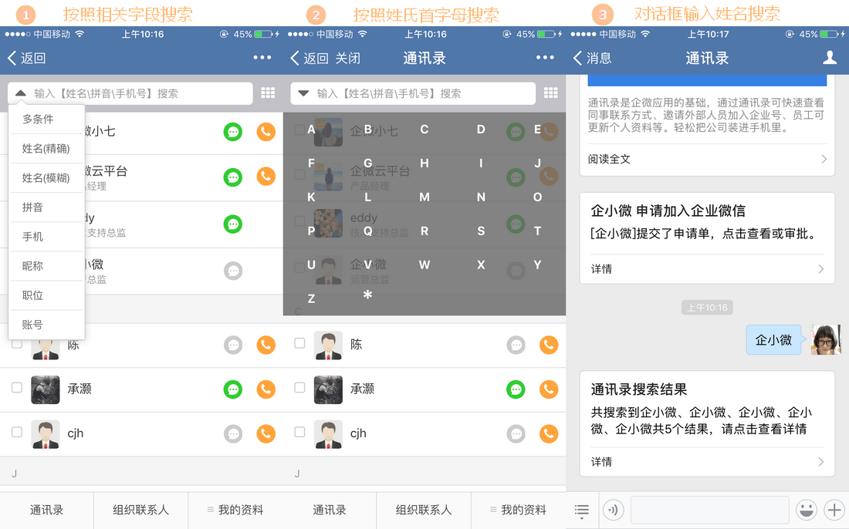Tap the green chat bubble next to 承灏
This screenshot has width=849, height=529.
tap(233, 389)
